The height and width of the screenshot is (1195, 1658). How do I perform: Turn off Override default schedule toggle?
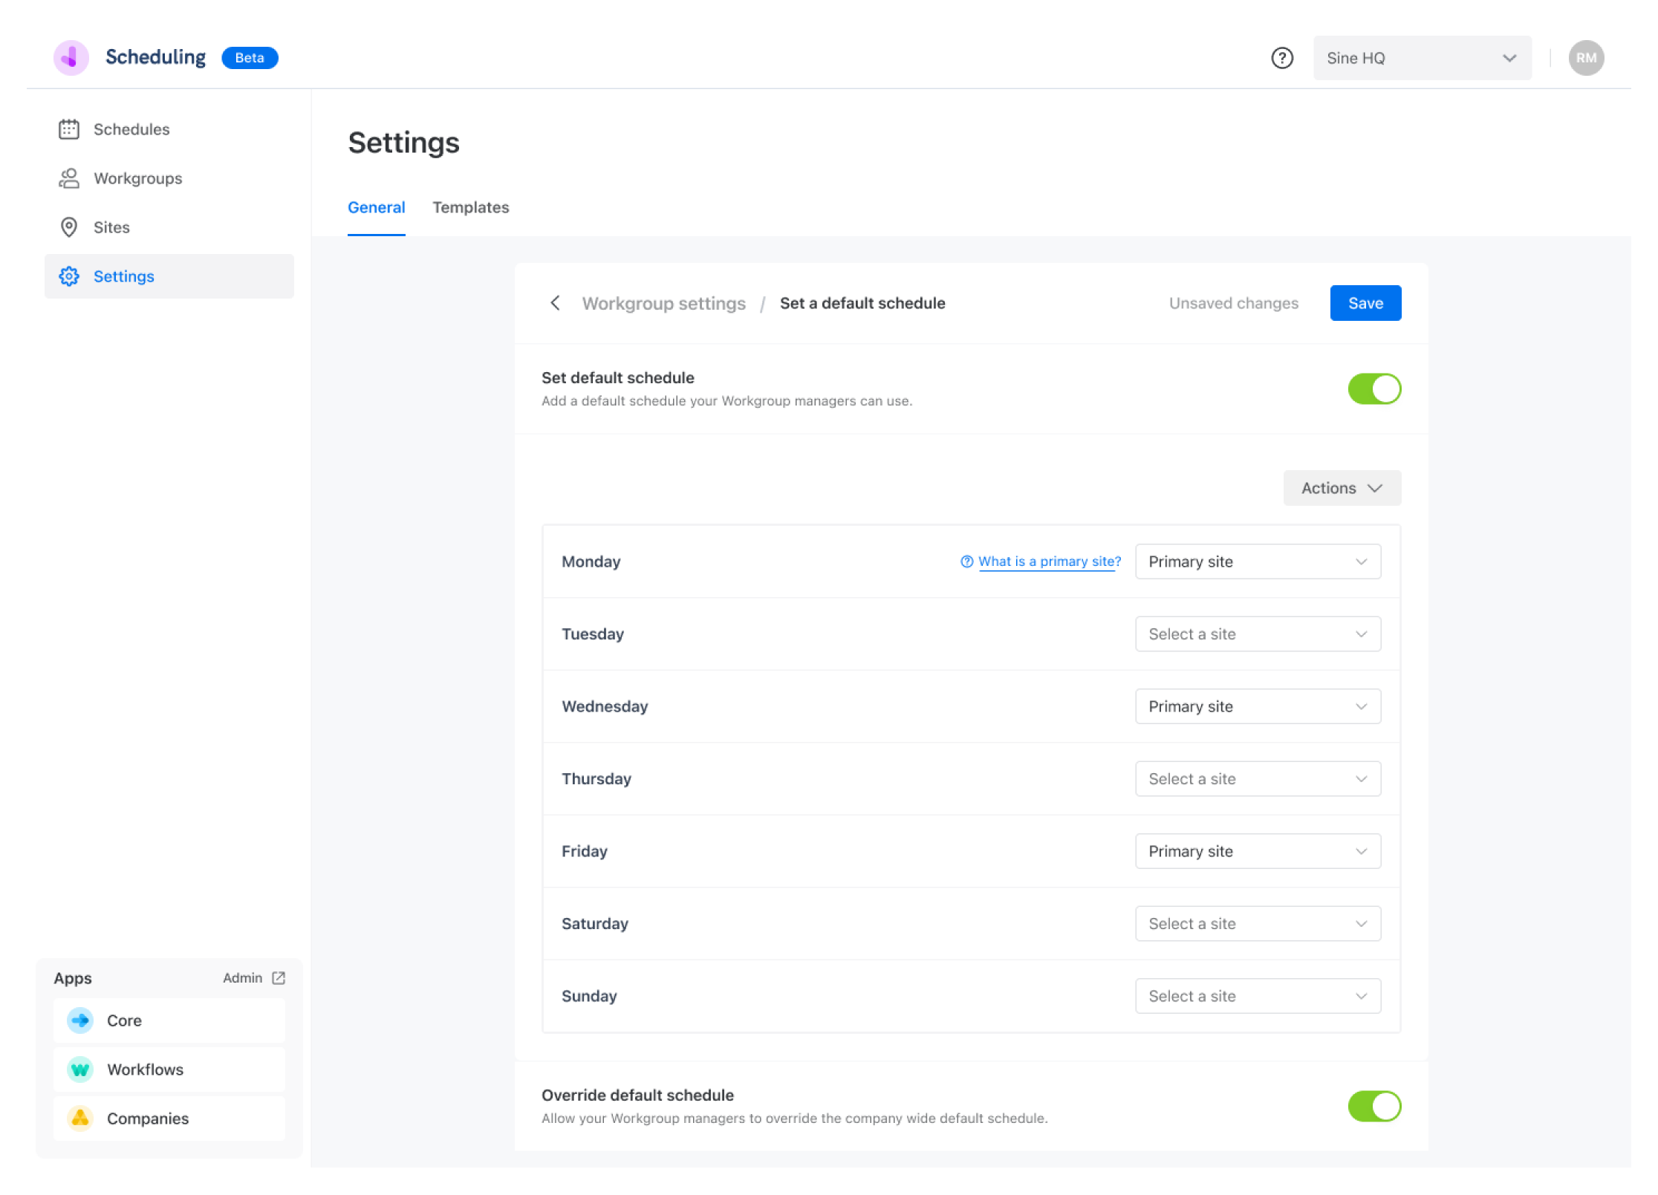click(x=1374, y=1107)
